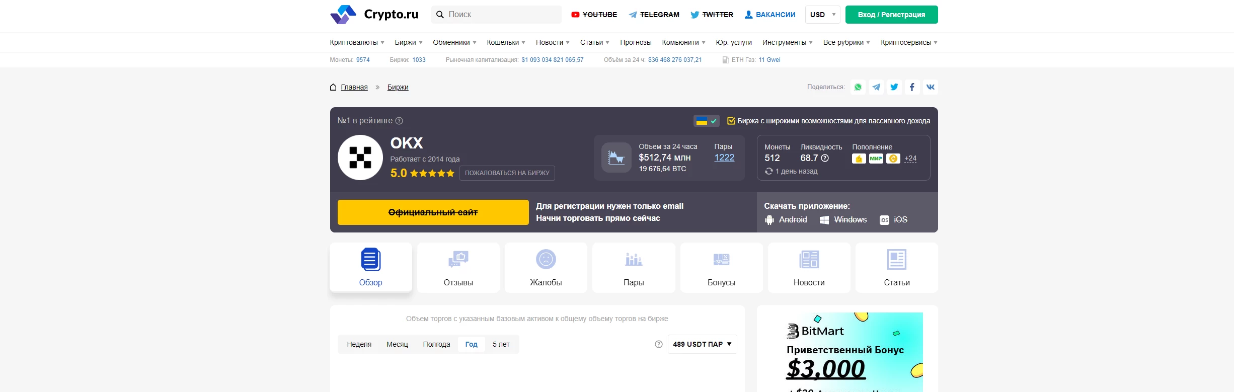
Task: Select the Обзор tab
Action: pyautogui.click(x=371, y=267)
